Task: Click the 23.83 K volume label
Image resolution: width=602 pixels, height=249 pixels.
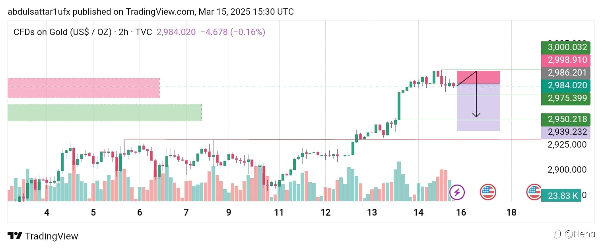Action: point(561,195)
